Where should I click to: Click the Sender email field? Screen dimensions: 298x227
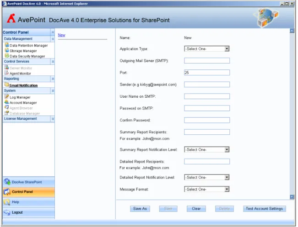point(207,84)
